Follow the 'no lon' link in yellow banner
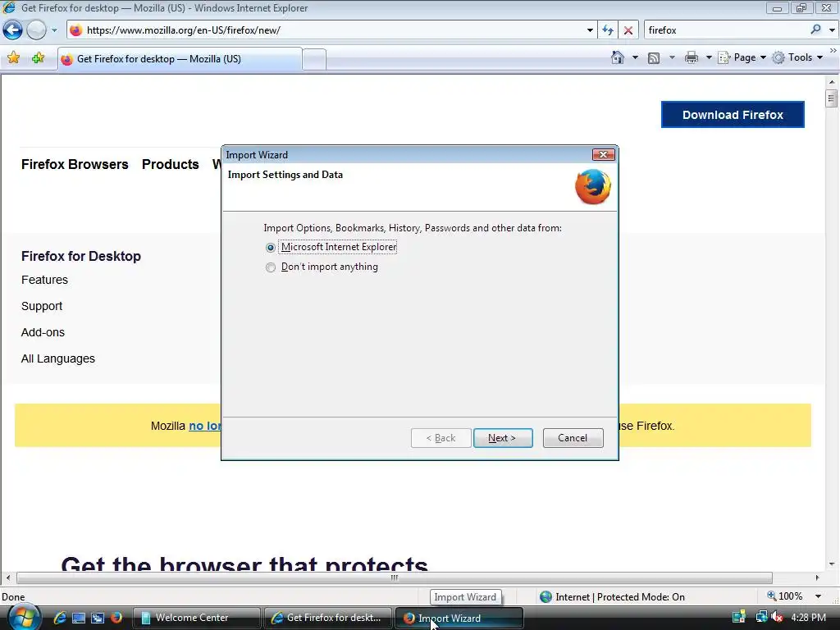840x630 pixels. (x=204, y=426)
